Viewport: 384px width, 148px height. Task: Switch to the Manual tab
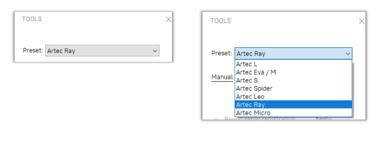tap(222, 77)
